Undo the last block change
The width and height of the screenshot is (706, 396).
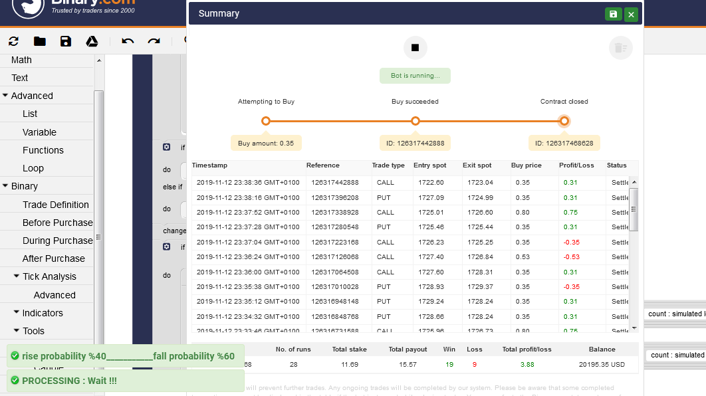click(x=128, y=41)
